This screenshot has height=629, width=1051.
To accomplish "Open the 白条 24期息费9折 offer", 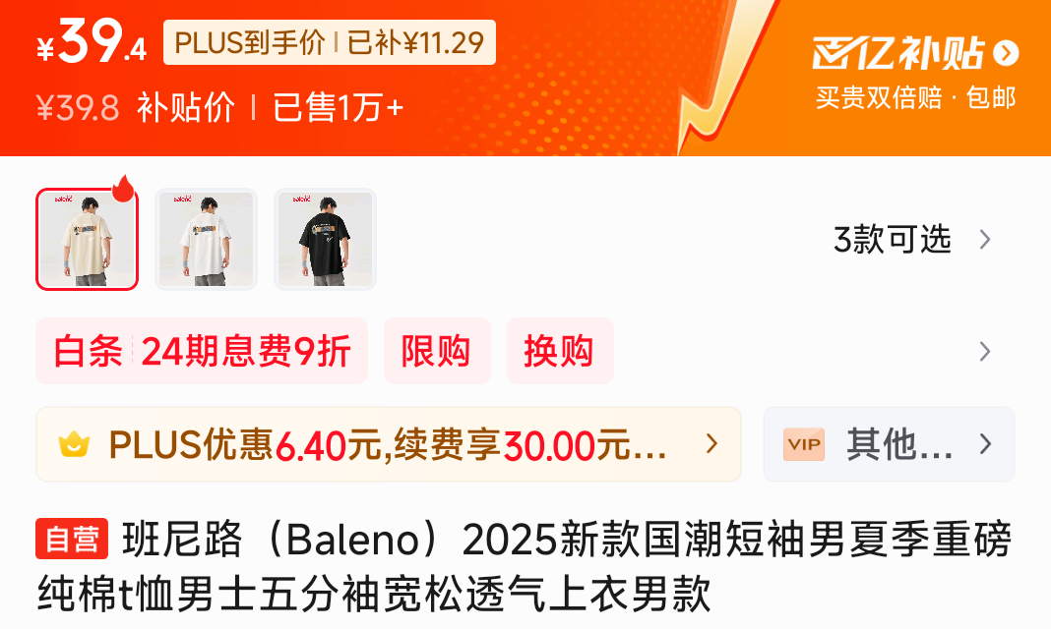I will tap(202, 351).
